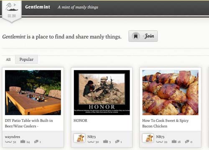This screenshot has width=209, height=150.
Task: Switch to the All tab
Action: (8, 59)
